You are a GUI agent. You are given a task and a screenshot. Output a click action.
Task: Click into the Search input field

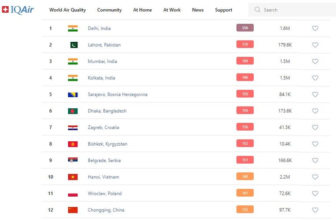(x=295, y=10)
